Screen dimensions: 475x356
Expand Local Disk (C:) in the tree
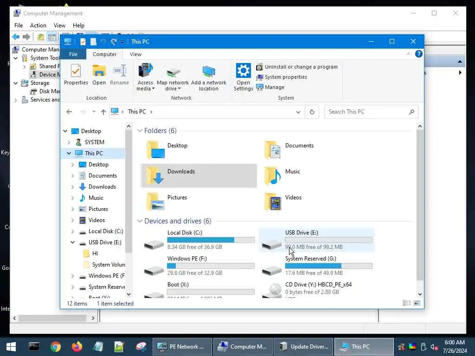coord(73,231)
